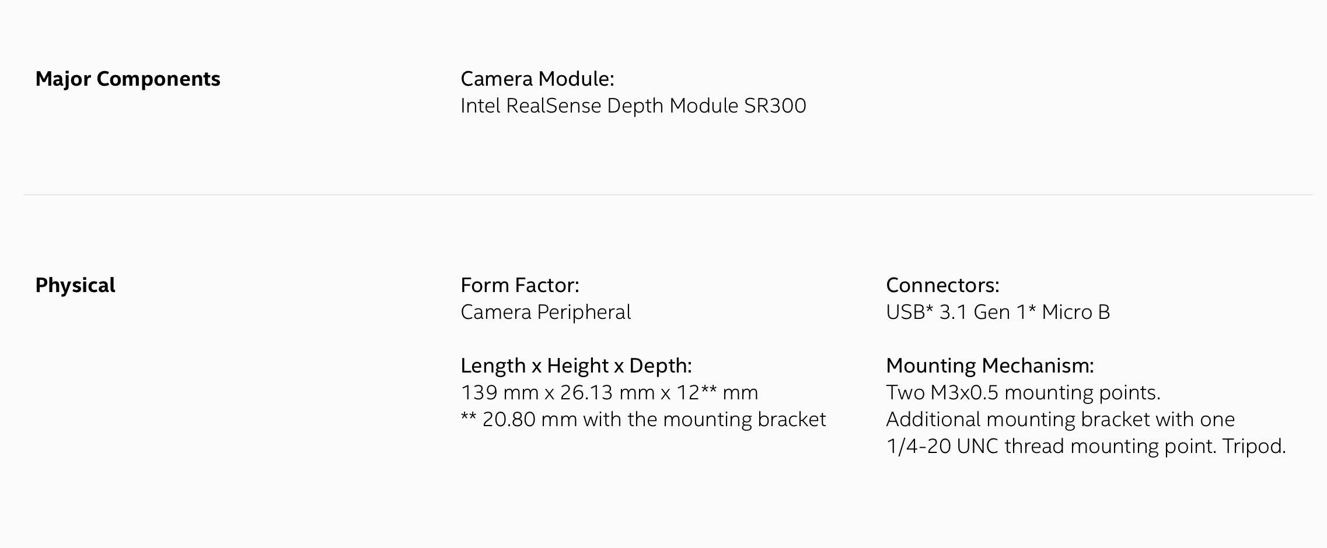Image resolution: width=1327 pixels, height=548 pixels.
Task: Click the Physical section heading
Action: click(75, 285)
